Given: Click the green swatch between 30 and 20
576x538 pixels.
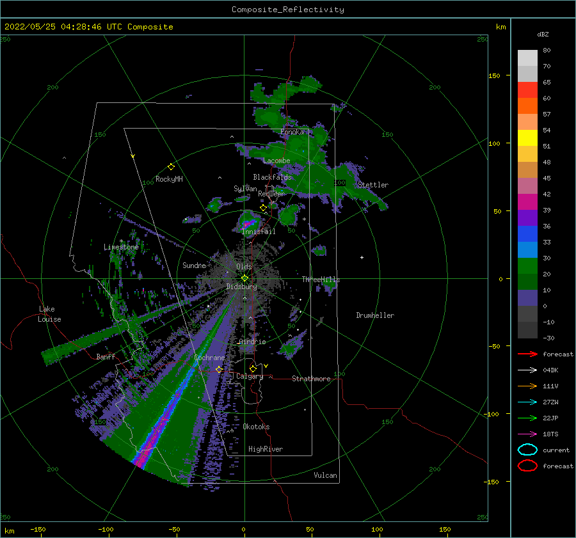Looking at the screenshot, I should click(527, 265).
